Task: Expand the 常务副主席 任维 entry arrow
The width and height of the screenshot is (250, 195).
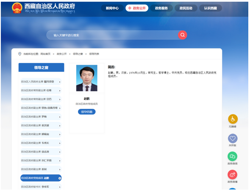Action: (60, 91)
